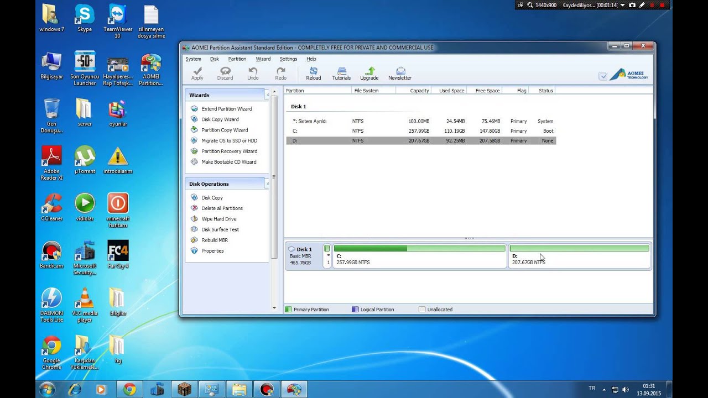Sort by the Used Space column header

pos(449,90)
